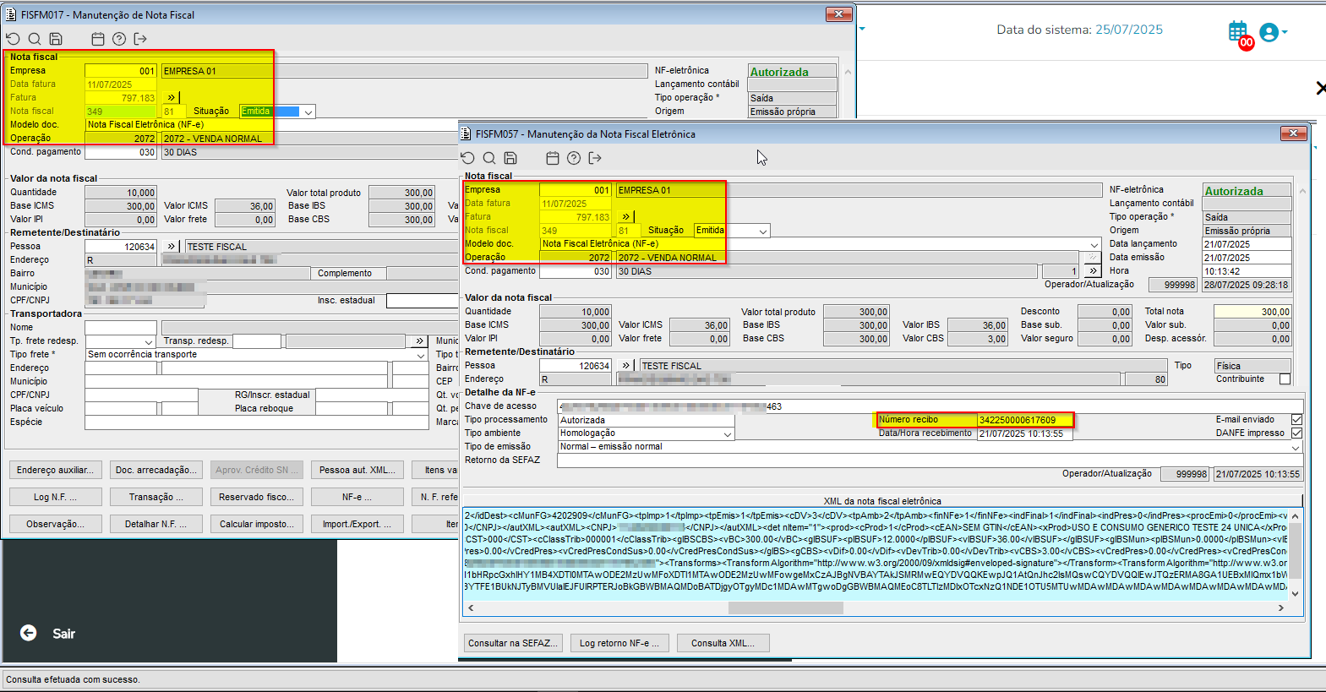Viewport: 1326px width, 692px height.
Task: Click the Import./Export. ... button
Action: pyautogui.click(x=357, y=524)
